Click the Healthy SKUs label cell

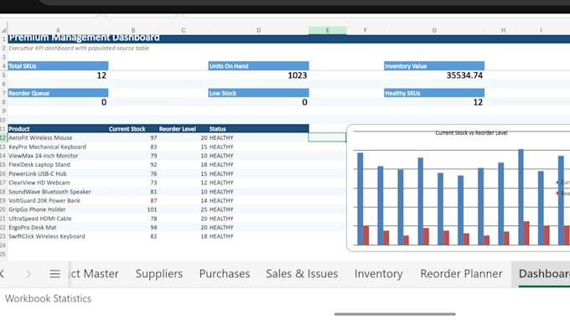pyautogui.click(x=434, y=93)
